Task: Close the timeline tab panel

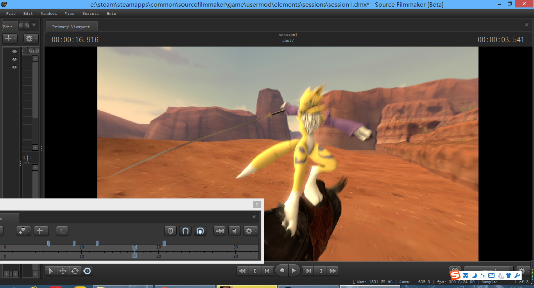Action: pyautogui.click(x=254, y=216)
